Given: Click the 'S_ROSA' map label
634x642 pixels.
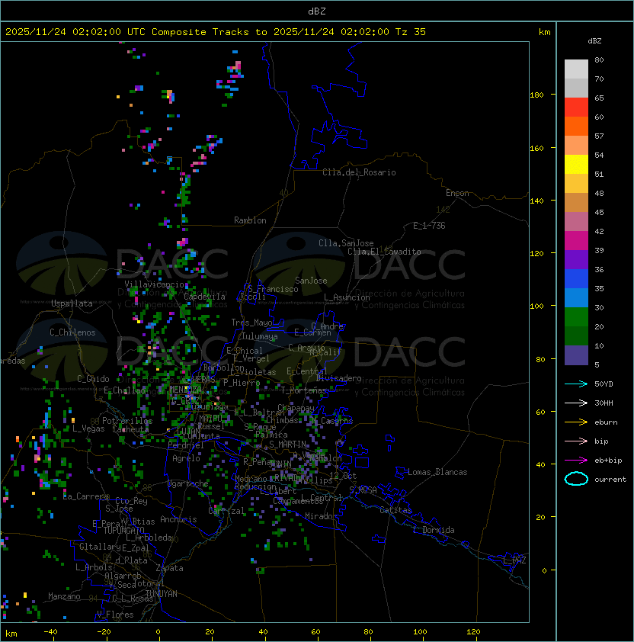Looking at the screenshot, I should tap(363, 490).
